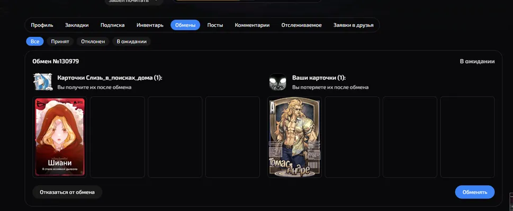Filter exchanges by В ожидании chip
This screenshot has height=211, width=513.
click(131, 42)
